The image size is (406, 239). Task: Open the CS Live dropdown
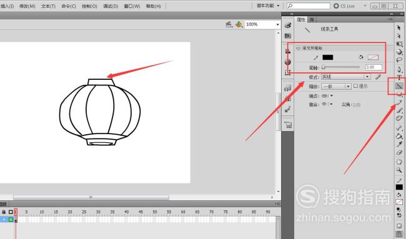pyautogui.click(x=365, y=6)
